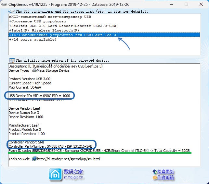Click the blue mYdigit house logo
This screenshot has width=209, height=184.
(x=55, y=175)
